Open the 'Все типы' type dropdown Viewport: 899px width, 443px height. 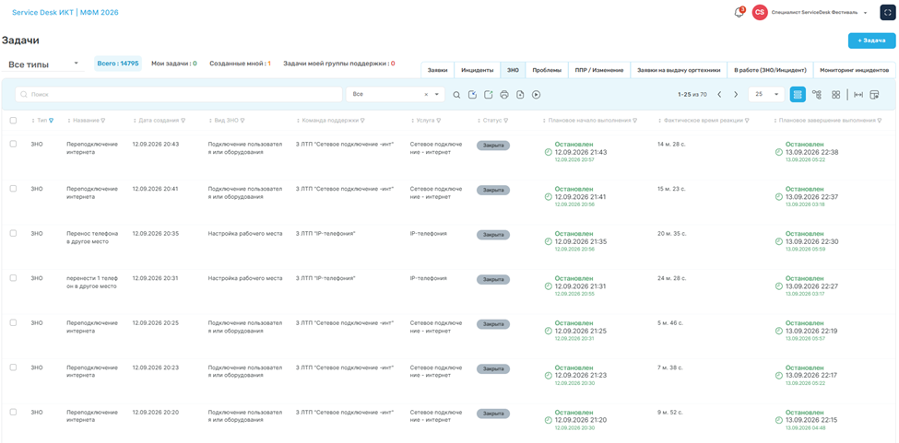point(43,64)
